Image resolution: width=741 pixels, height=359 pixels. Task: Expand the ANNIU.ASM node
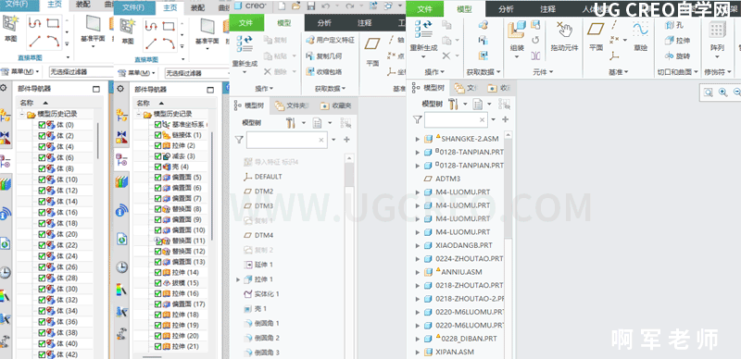coord(418,272)
